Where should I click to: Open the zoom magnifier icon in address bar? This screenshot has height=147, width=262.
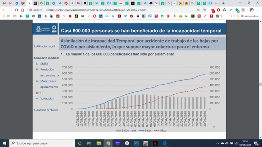click(x=198, y=10)
